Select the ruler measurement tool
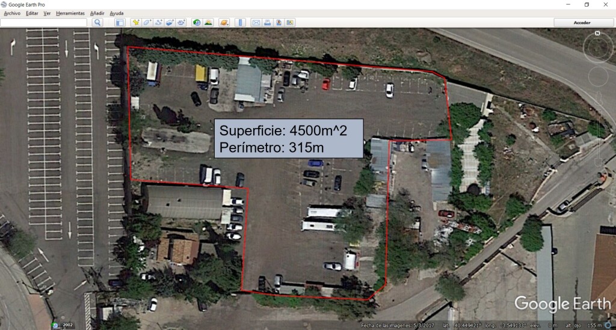616x330 pixels. click(240, 23)
